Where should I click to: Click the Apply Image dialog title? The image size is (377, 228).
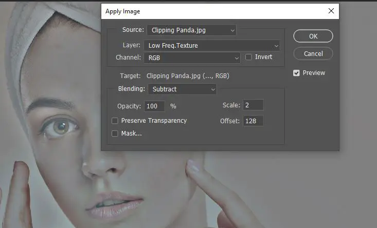pos(122,11)
